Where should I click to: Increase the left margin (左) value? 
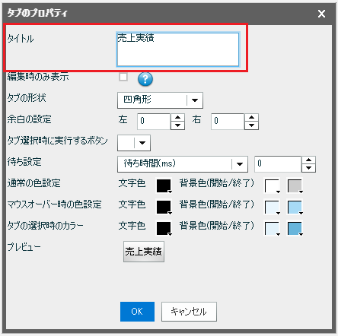(x=177, y=118)
